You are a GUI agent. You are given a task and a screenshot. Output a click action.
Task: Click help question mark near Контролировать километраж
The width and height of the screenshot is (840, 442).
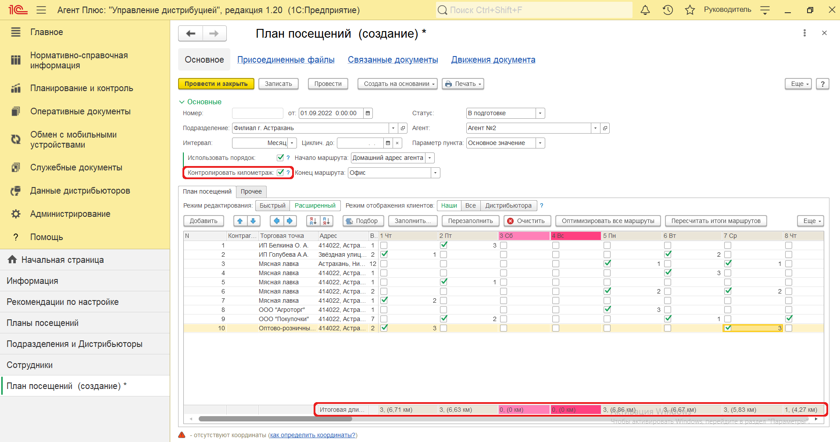(288, 173)
